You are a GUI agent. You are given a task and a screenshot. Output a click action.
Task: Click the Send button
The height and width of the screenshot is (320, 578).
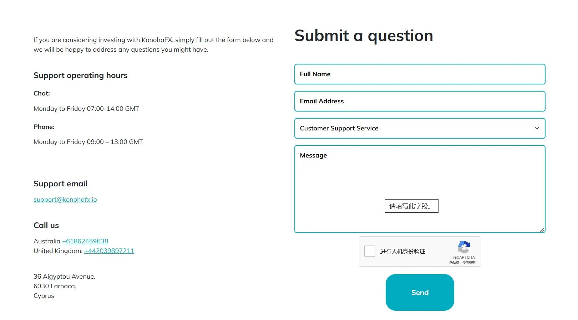click(x=420, y=292)
